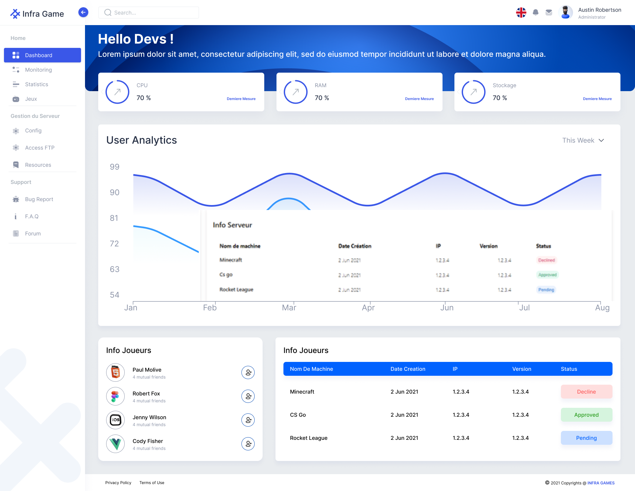Image resolution: width=635 pixels, height=491 pixels.
Task: Open messages envelope icon
Action: click(x=549, y=13)
